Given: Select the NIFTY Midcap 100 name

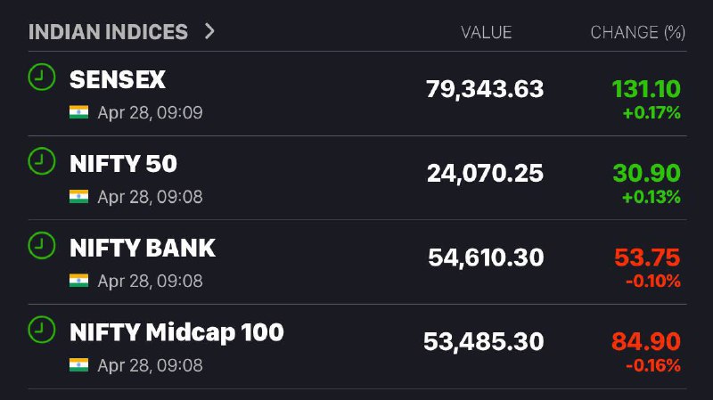Looking at the screenshot, I should pos(176,332).
